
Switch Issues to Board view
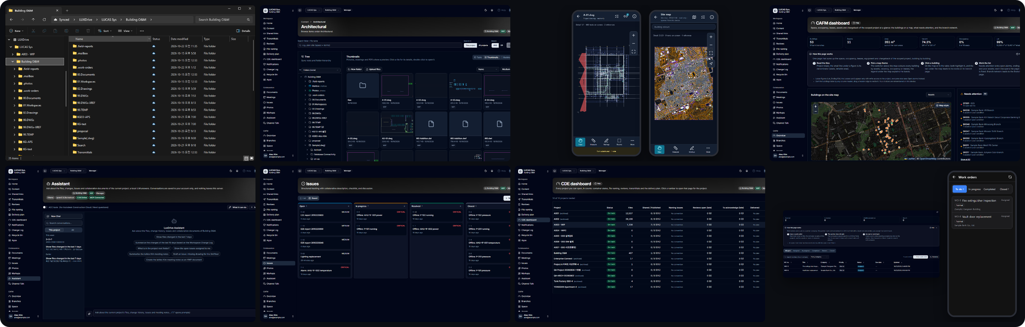coord(313,198)
